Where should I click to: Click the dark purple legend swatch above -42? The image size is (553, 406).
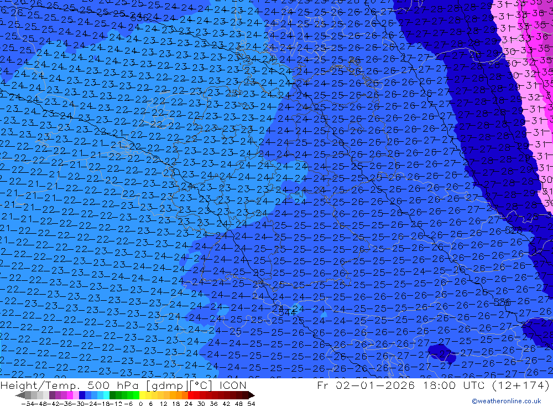click(52, 395)
